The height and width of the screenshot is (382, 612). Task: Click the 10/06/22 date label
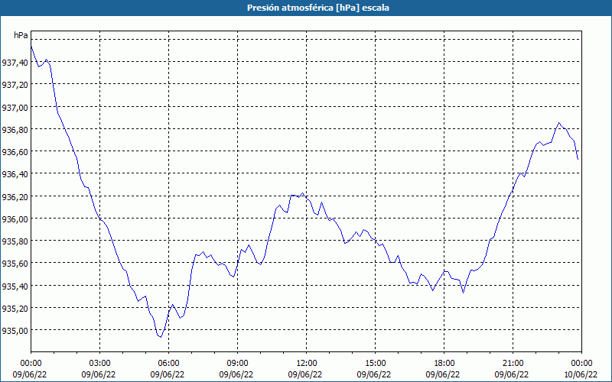(x=581, y=374)
